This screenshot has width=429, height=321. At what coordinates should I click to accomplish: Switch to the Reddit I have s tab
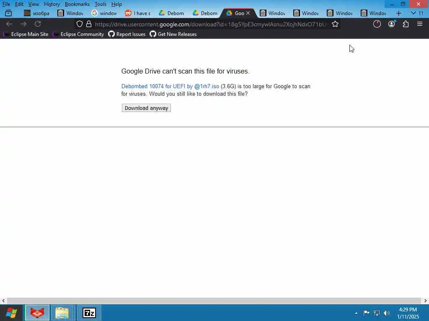(x=137, y=13)
